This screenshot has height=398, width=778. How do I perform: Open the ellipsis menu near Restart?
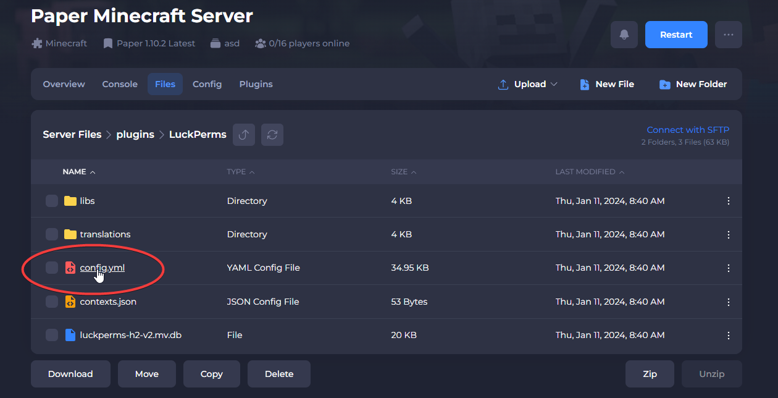729,35
